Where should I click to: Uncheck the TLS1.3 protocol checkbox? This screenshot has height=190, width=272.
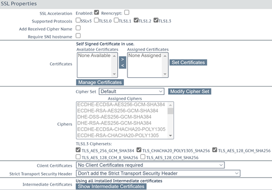[156, 20]
